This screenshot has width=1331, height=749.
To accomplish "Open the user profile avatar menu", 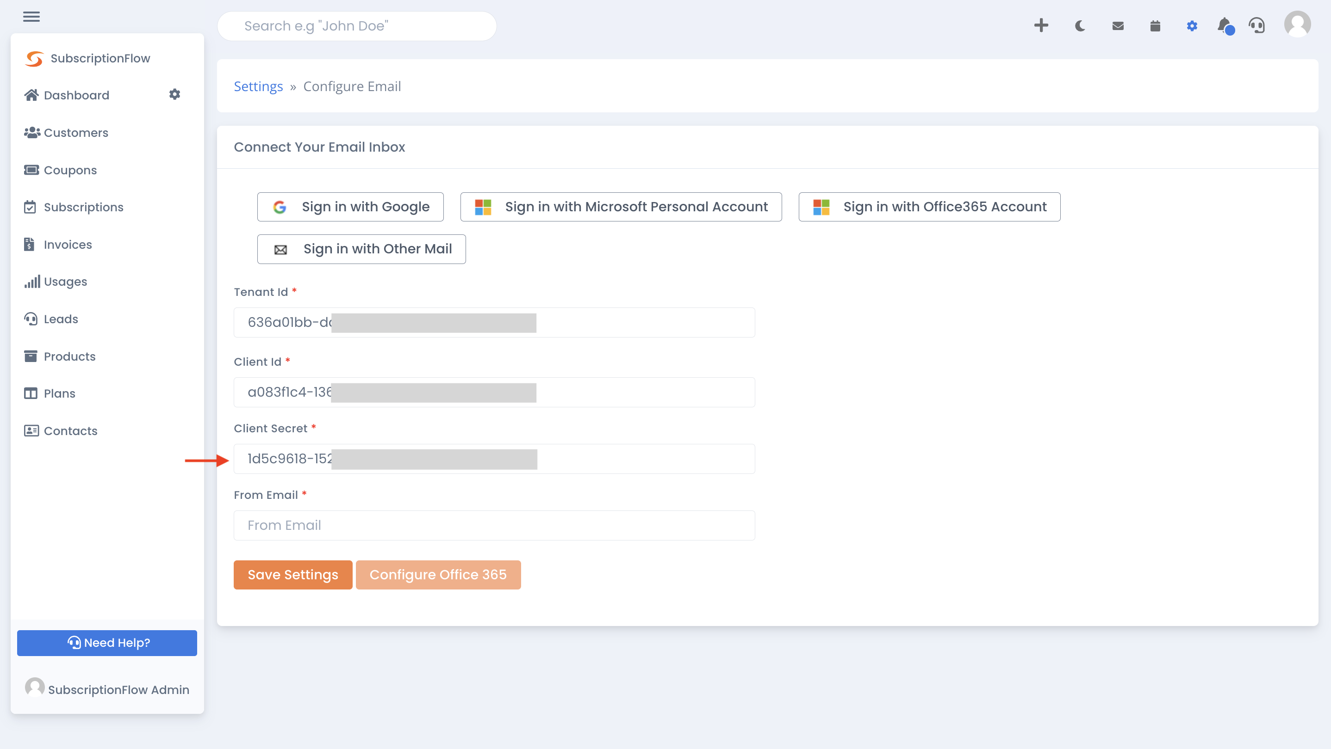I will pyautogui.click(x=1297, y=24).
